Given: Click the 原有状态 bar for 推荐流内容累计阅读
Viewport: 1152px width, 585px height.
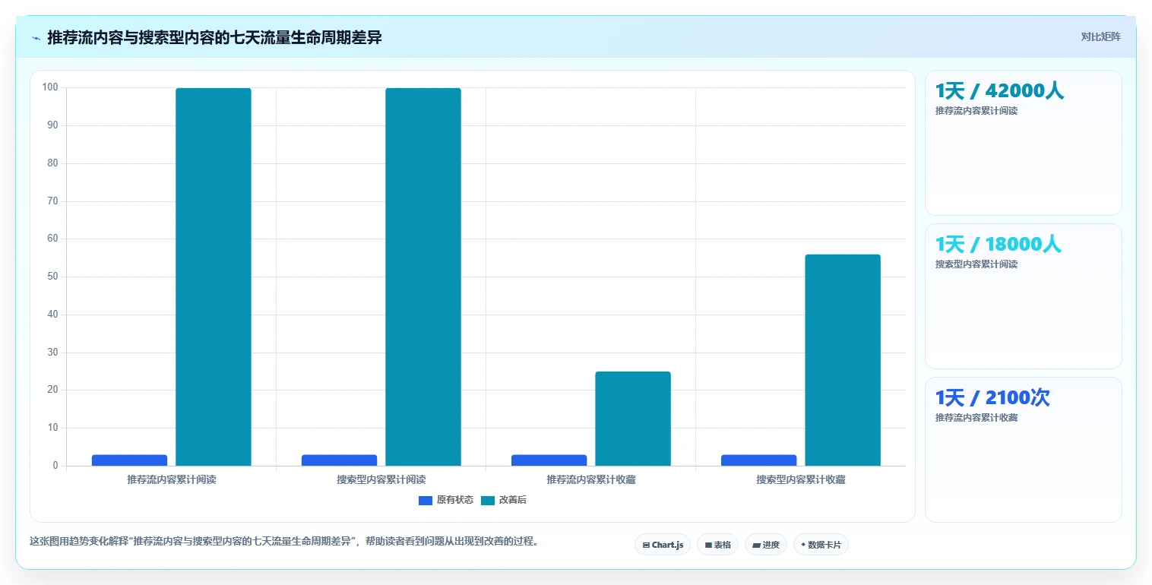Looking at the screenshot, I should tap(129, 460).
